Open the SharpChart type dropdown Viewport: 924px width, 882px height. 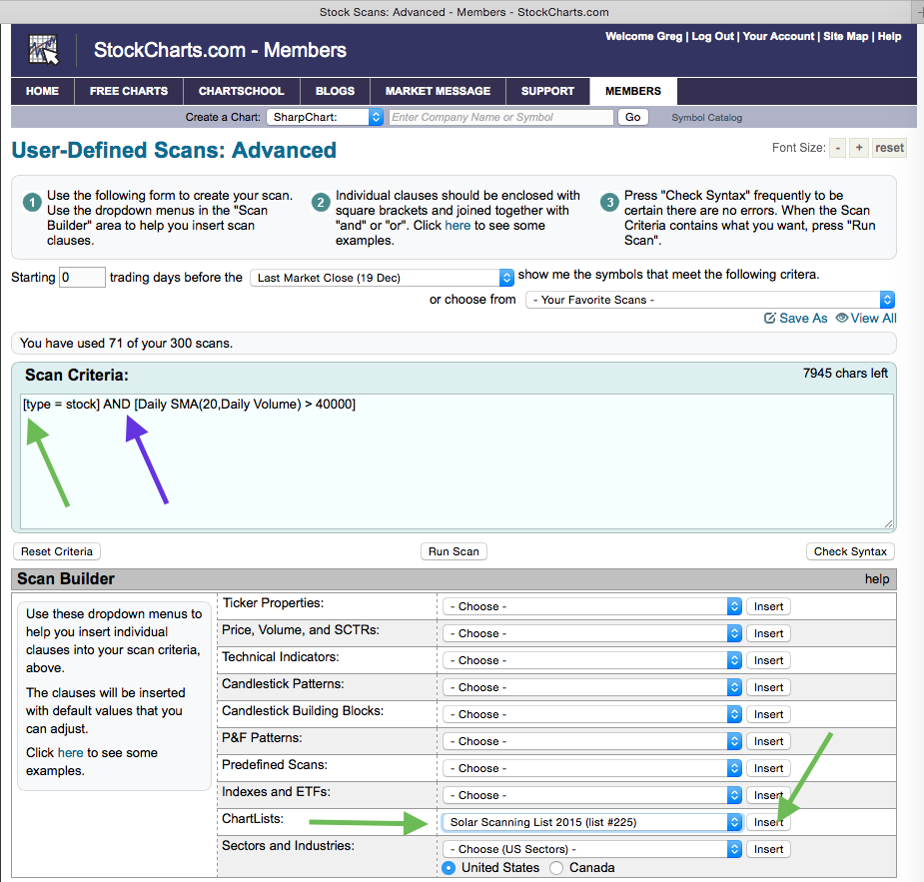(x=325, y=117)
